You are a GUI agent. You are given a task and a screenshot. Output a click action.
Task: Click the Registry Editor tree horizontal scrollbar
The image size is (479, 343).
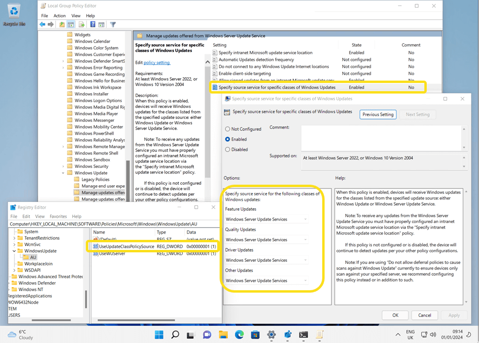coord(51,320)
